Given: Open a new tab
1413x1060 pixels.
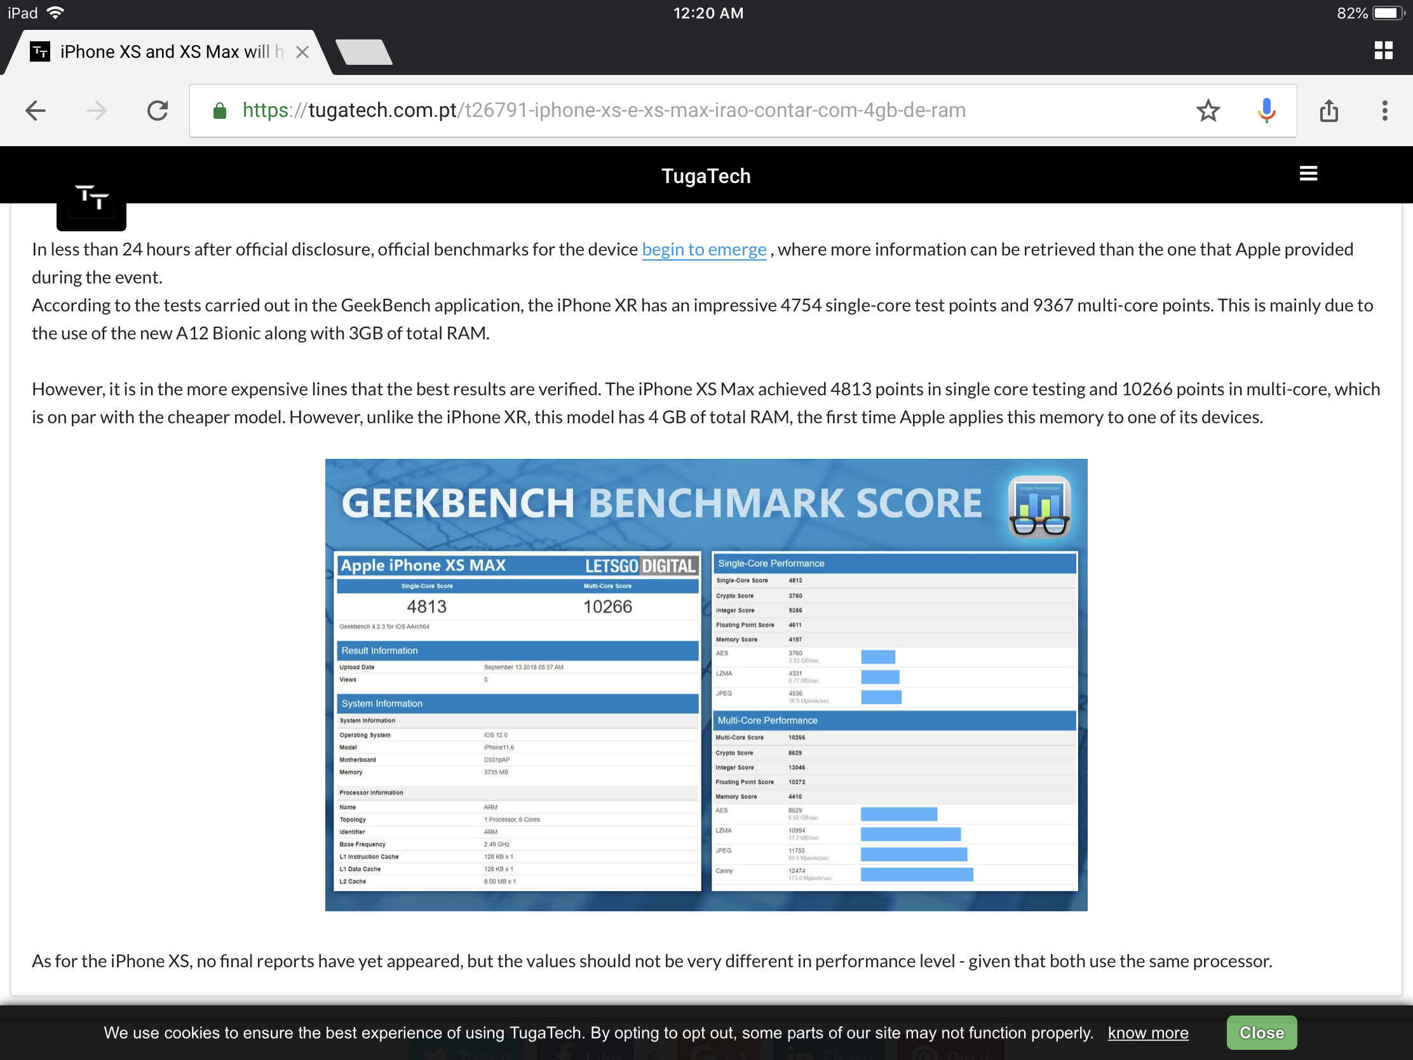Looking at the screenshot, I should pos(363,52).
